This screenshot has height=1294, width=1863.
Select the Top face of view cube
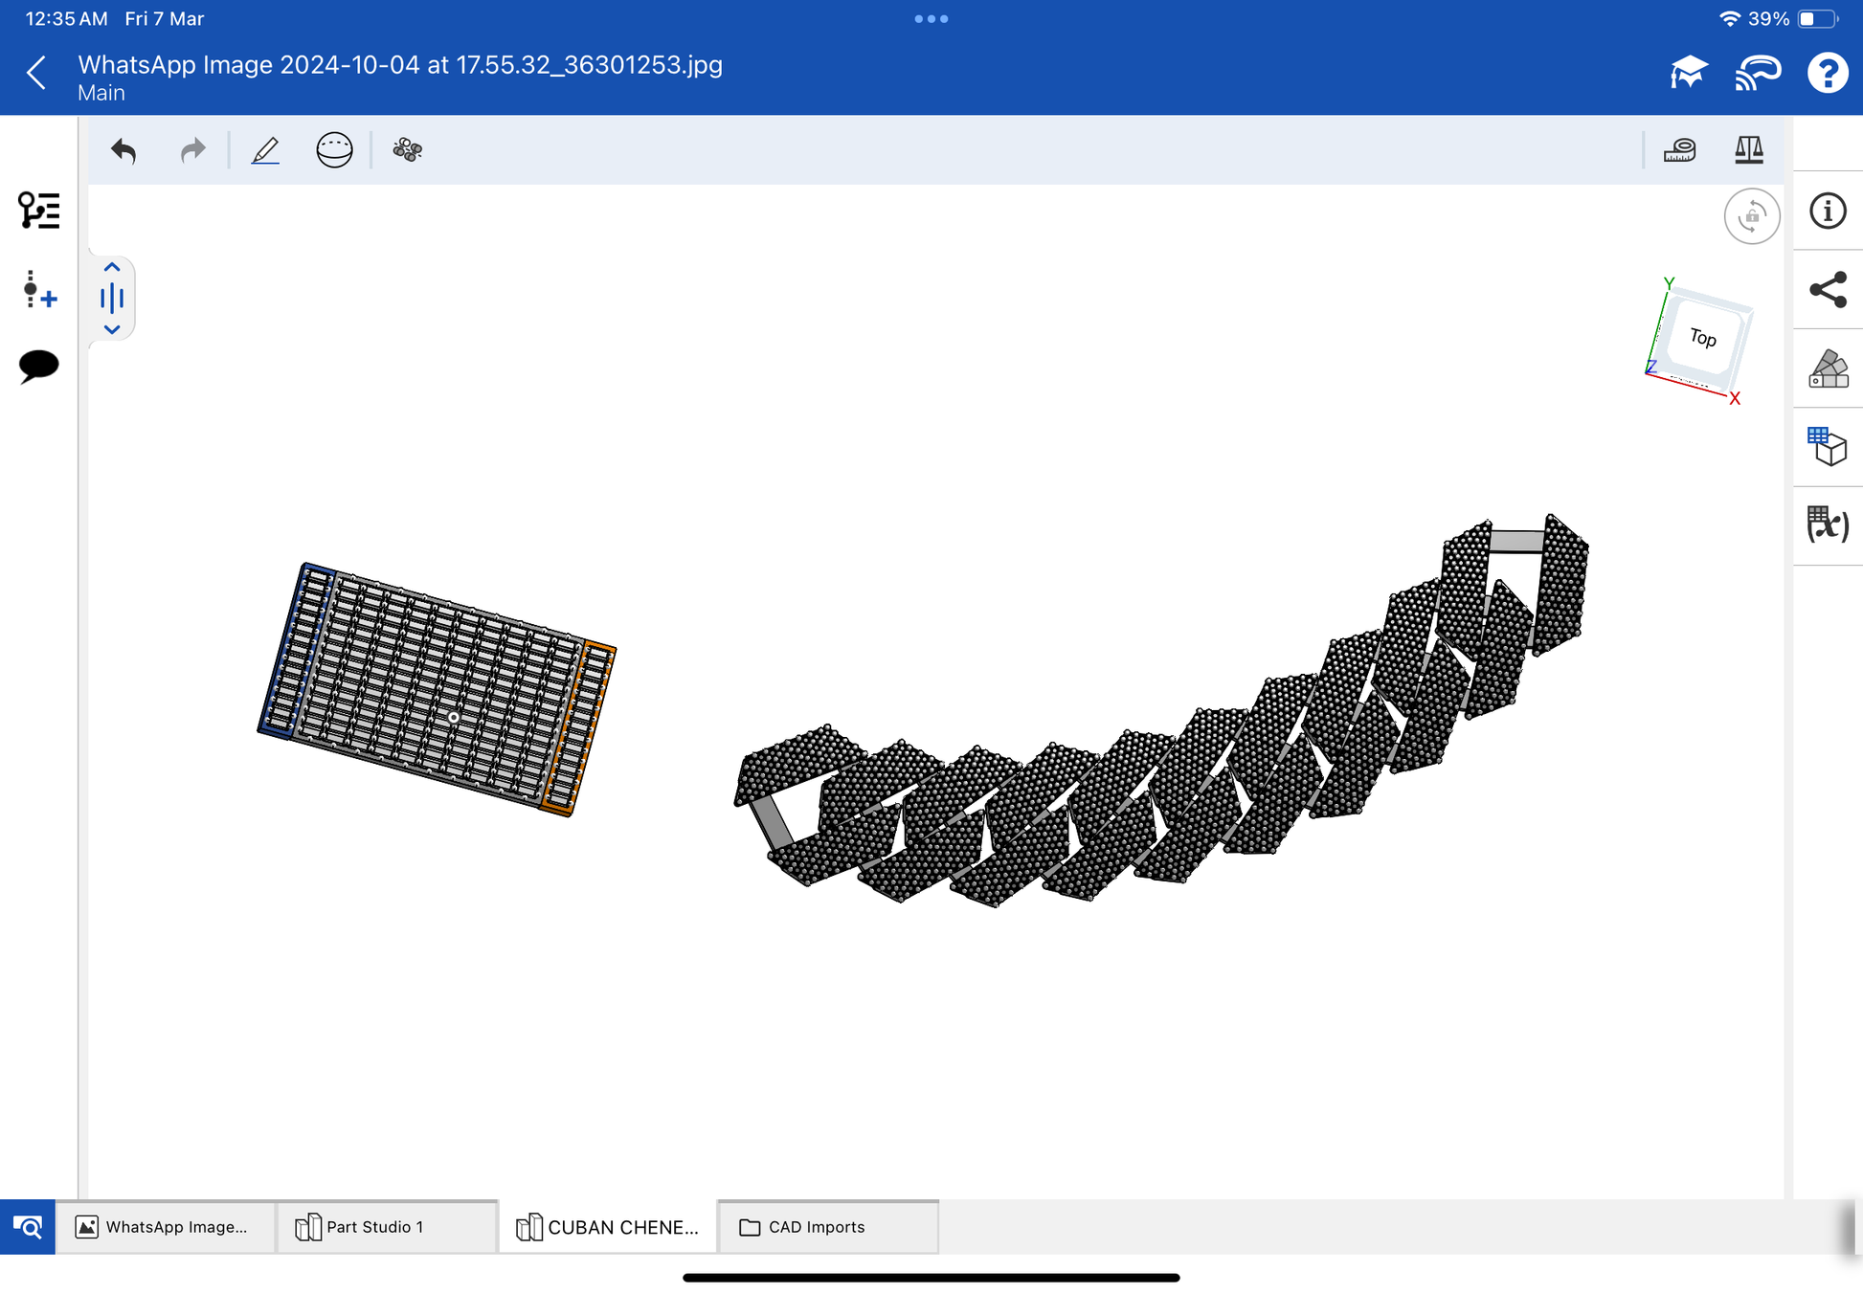[1702, 338]
